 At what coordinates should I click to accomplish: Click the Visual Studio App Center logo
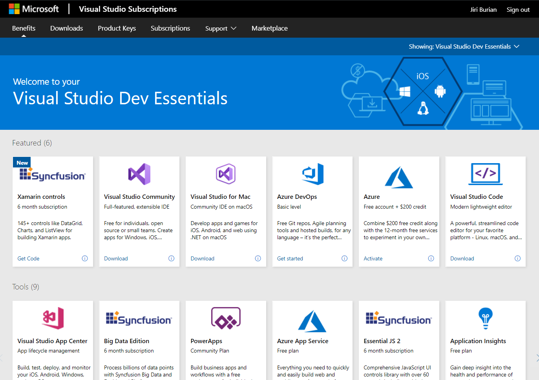[x=53, y=318]
